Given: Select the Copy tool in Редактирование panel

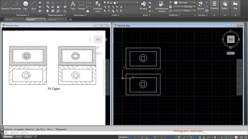Looking at the screenshot, I should [48, 7].
